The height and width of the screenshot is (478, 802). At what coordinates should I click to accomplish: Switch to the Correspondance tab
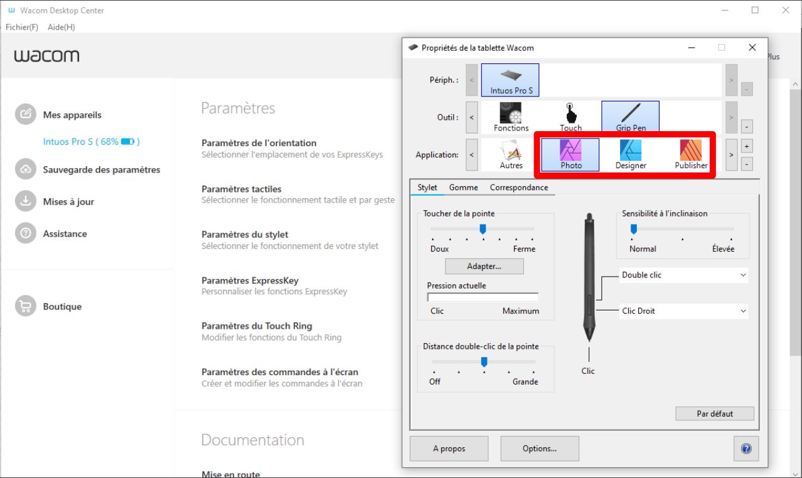(x=518, y=188)
